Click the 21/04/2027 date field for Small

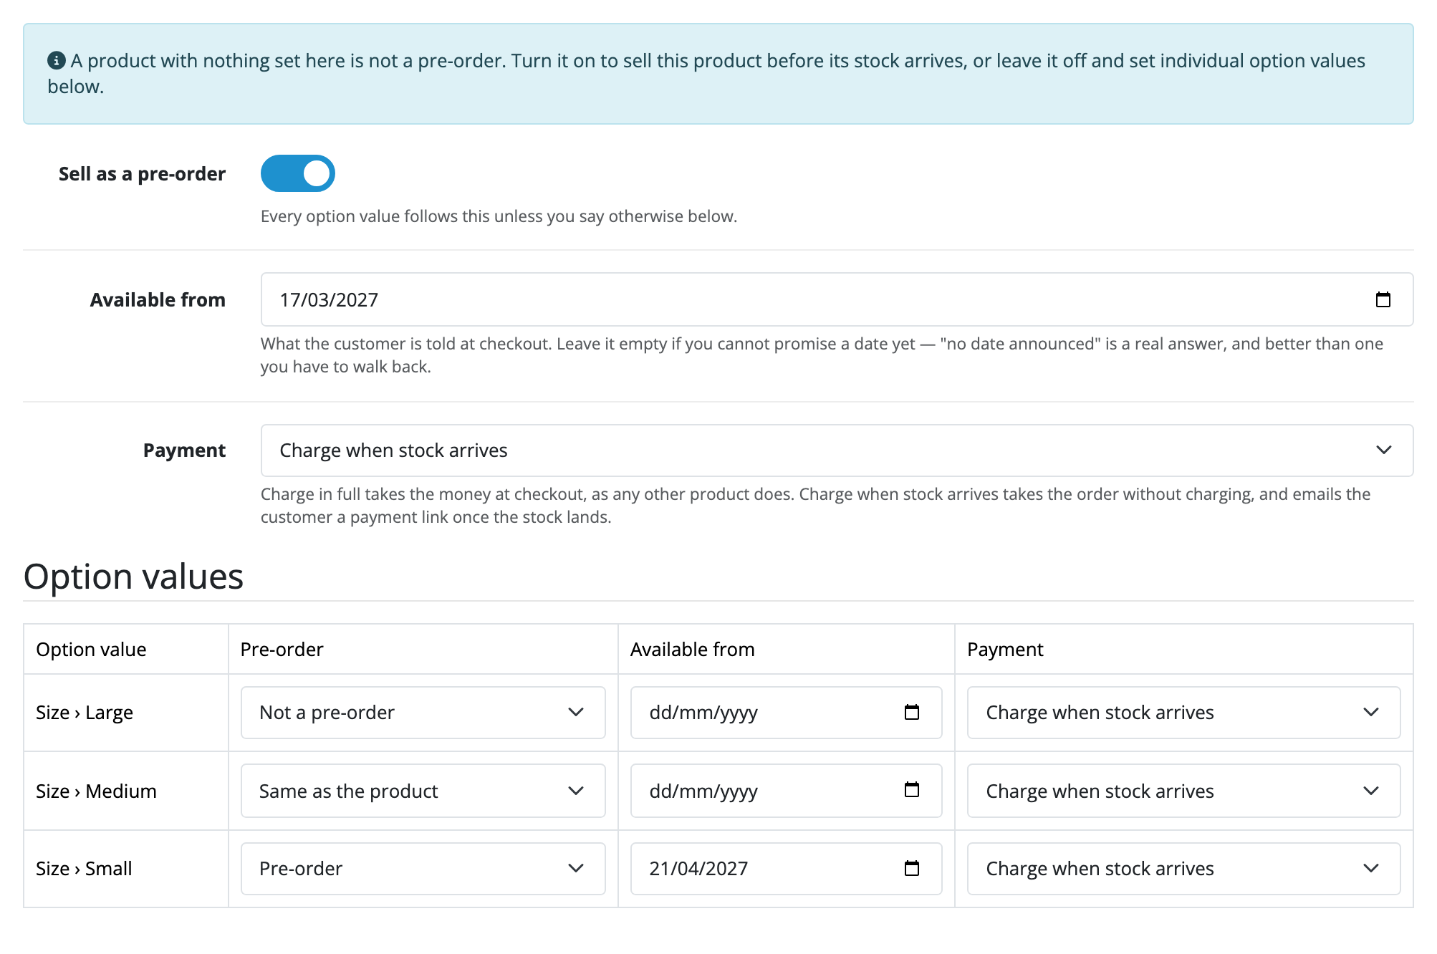786,869
